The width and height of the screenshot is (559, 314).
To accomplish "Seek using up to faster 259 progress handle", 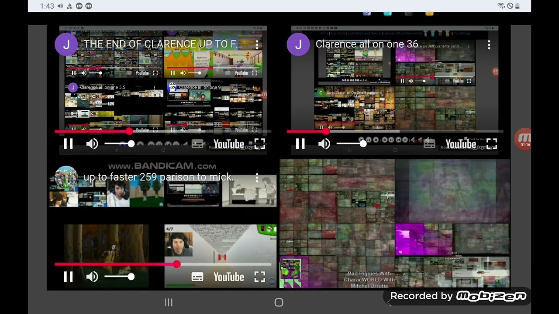I will (x=176, y=264).
